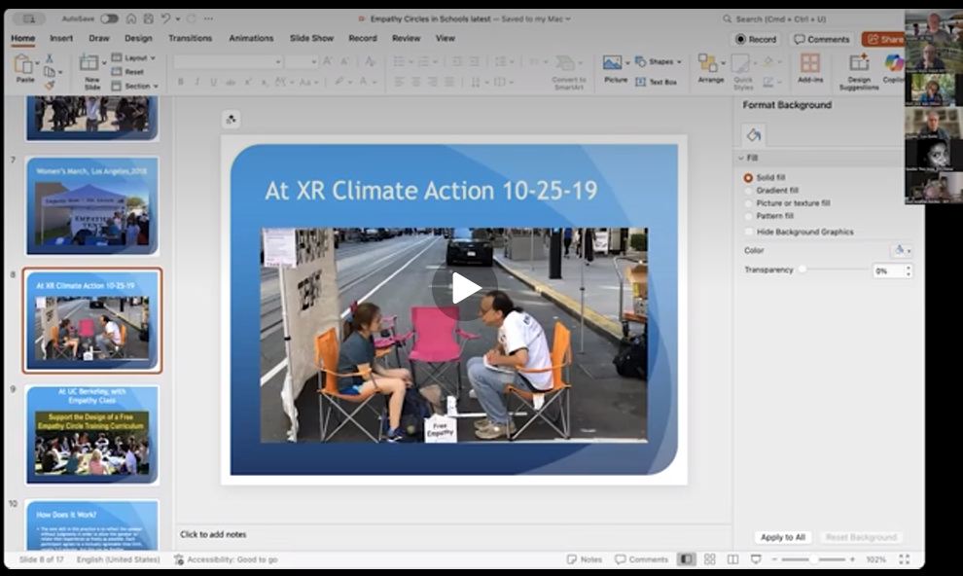Adjust the Transparency slider handle
Viewport: 963px width, 576px height.
pos(802,270)
